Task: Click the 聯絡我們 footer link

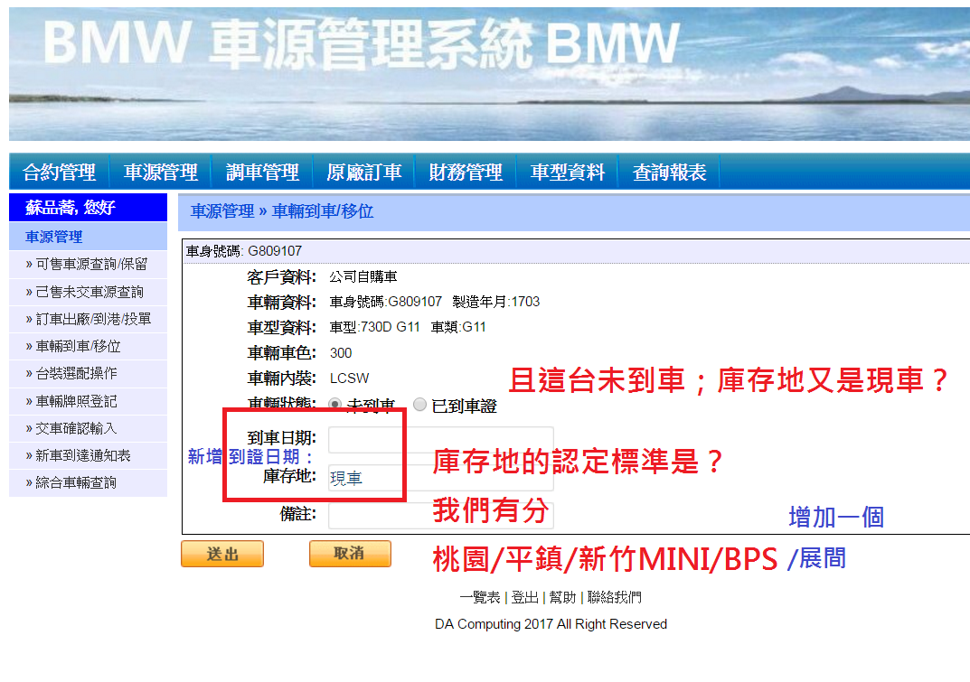Action: (x=615, y=597)
